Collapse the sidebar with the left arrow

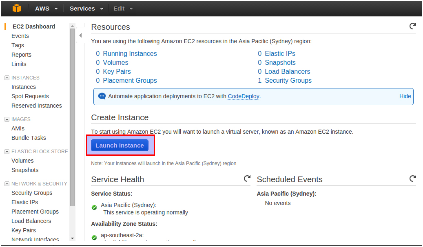pyautogui.click(x=80, y=35)
